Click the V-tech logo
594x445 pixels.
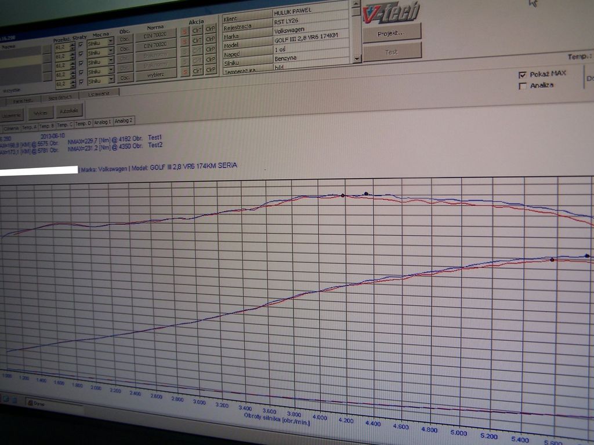point(391,12)
